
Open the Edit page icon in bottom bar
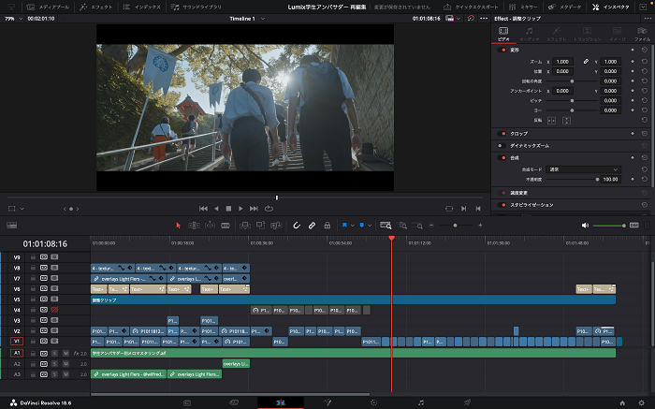click(x=279, y=402)
